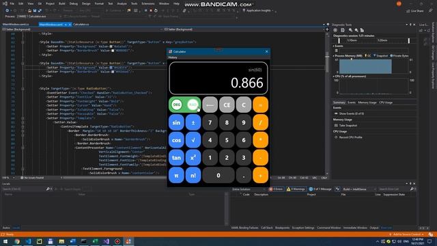This screenshot has height=246, width=437.
Task: Switch to the Calculator.cs editor tab
Action: pyautogui.click(x=81, y=25)
